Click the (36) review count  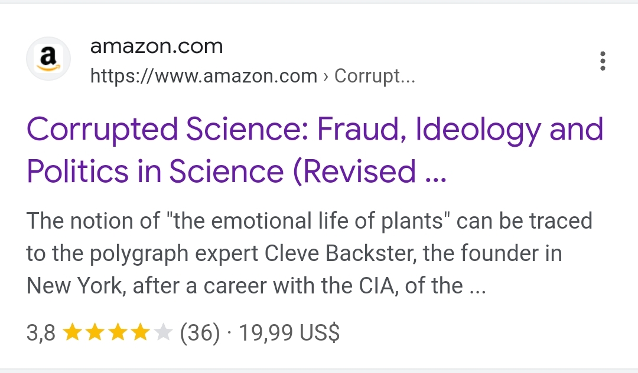click(200, 334)
